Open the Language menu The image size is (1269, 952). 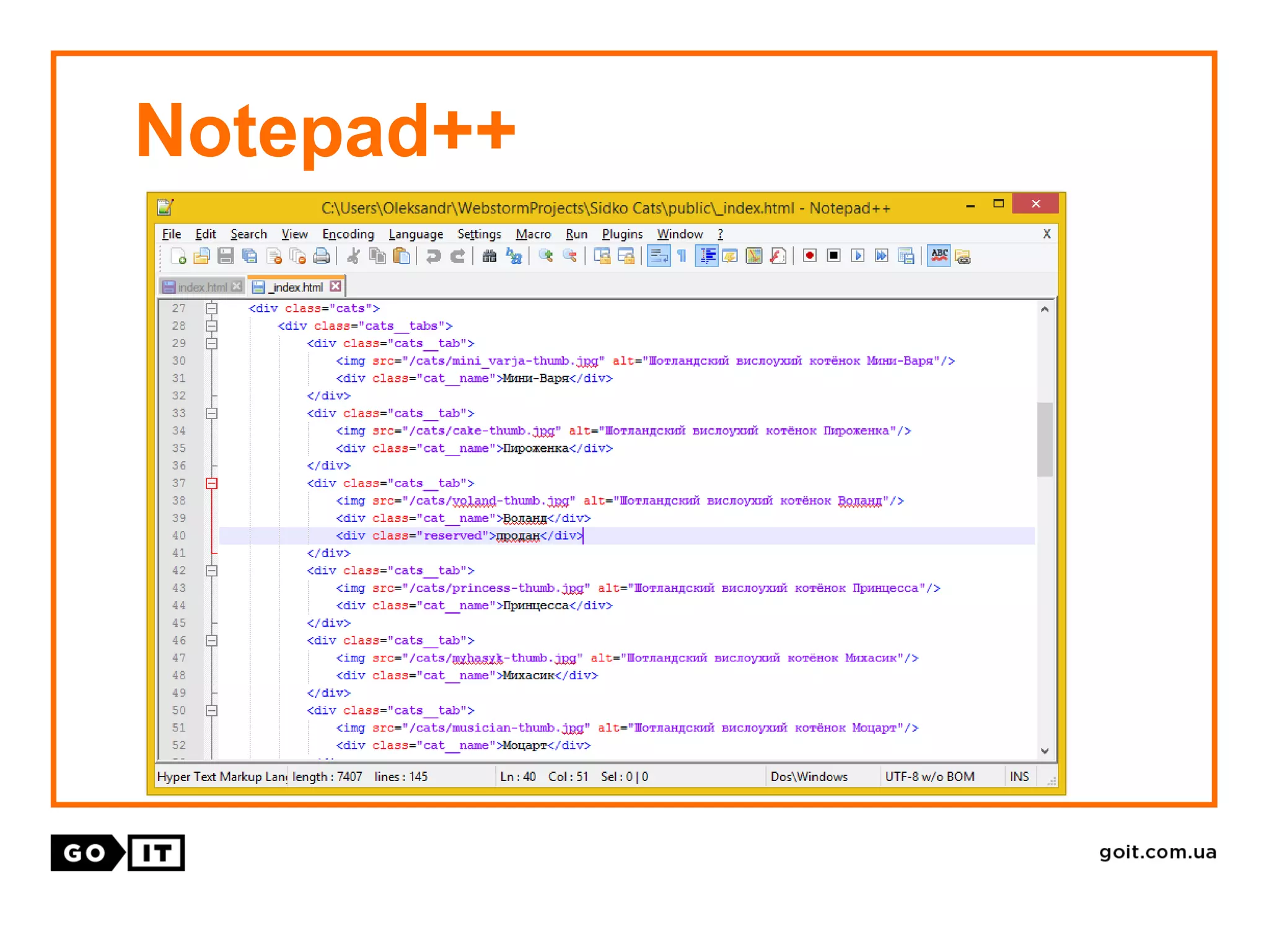pyautogui.click(x=416, y=234)
